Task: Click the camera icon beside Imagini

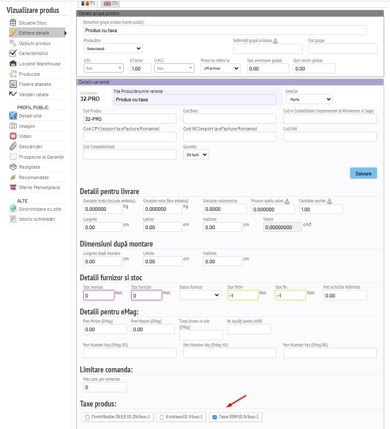Action: click(x=12, y=126)
